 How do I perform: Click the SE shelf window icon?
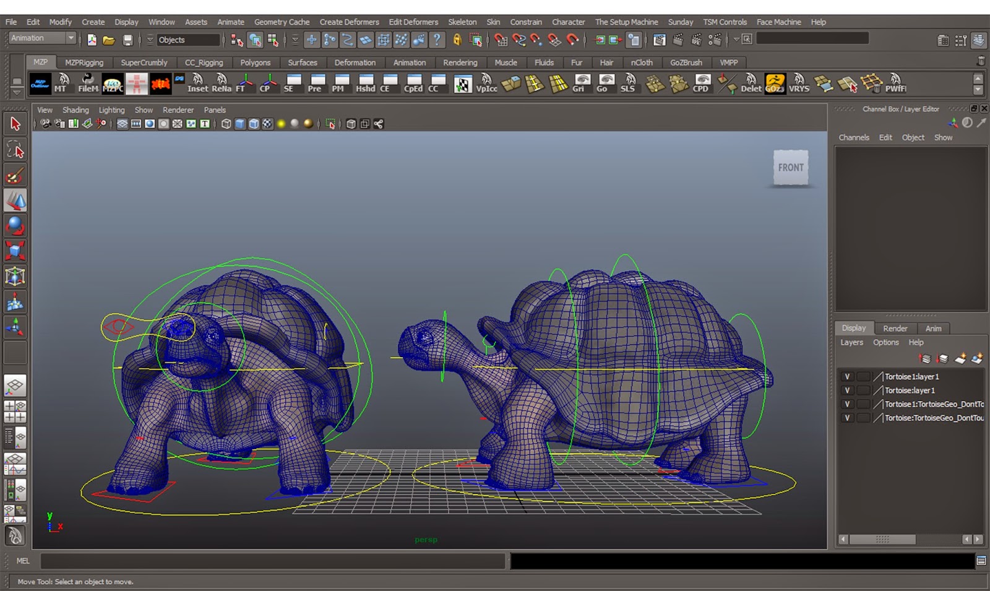click(293, 84)
